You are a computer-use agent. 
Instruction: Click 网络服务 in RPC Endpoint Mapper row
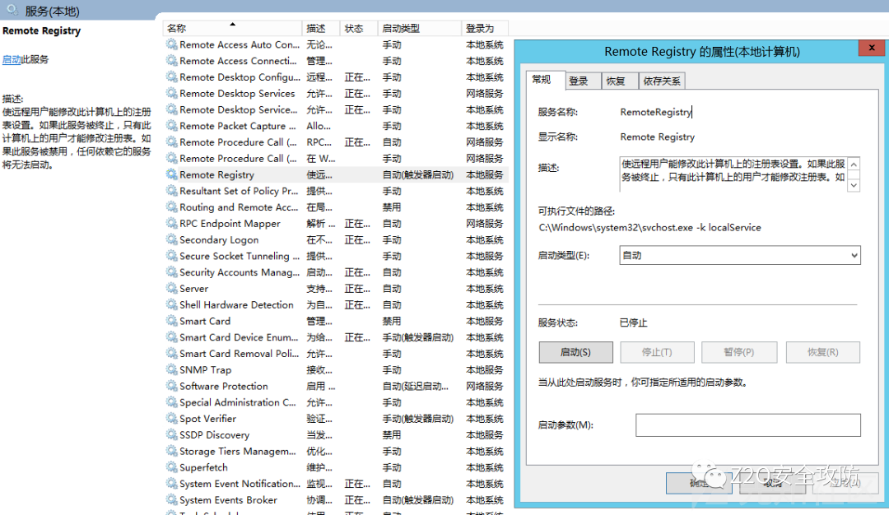point(485,224)
